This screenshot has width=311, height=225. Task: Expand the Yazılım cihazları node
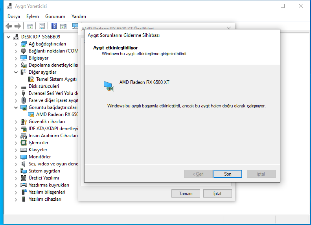(16, 199)
